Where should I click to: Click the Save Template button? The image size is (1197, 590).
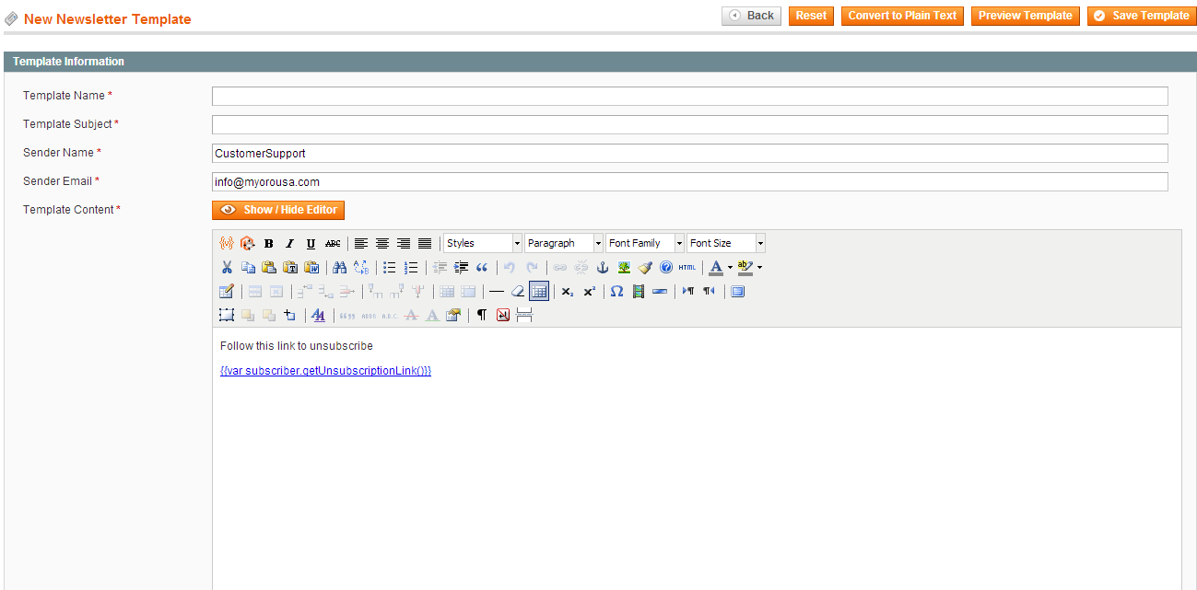1141,16
